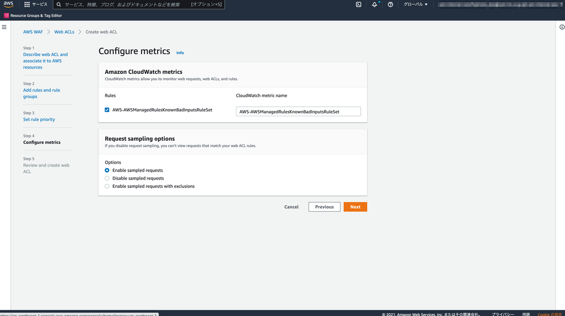This screenshot has height=316, width=565.
Task: Click the AWS logo in the top bar
Action: [x=8, y=4]
